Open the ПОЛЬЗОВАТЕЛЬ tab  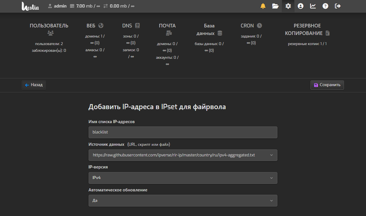[49, 25]
